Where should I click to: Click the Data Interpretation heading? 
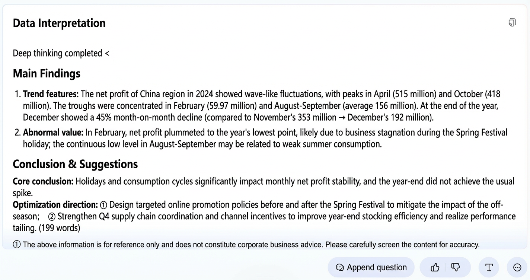pyautogui.click(x=59, y=23)
